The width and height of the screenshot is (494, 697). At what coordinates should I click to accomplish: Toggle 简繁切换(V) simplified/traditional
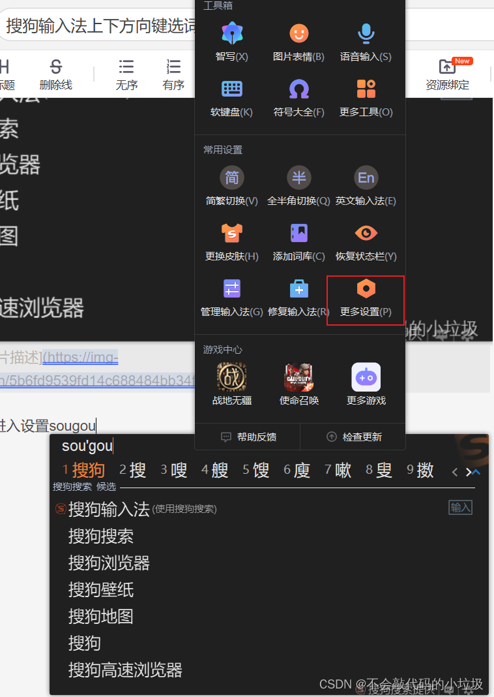point(232,186)
